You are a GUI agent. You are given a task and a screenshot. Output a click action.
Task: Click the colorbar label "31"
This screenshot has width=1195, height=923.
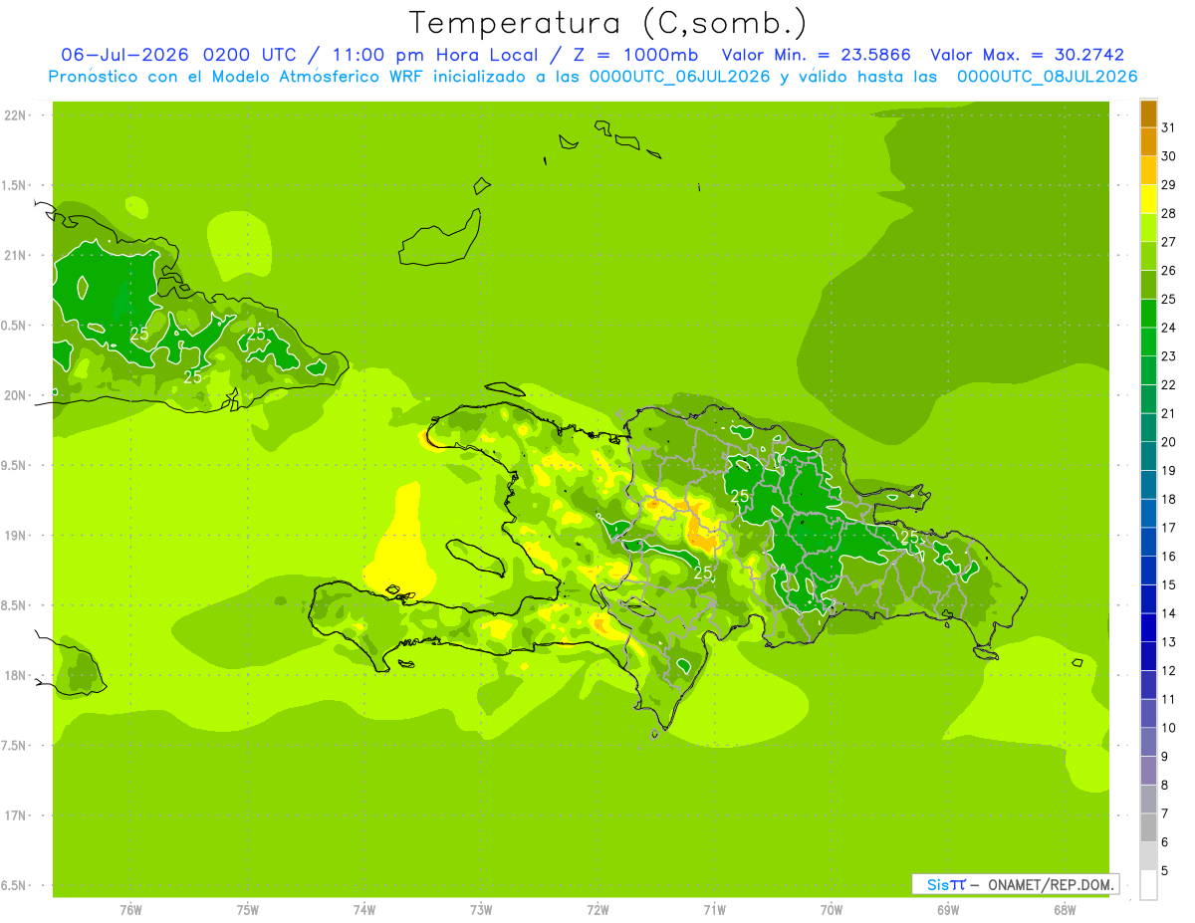tap(1168, 127)
